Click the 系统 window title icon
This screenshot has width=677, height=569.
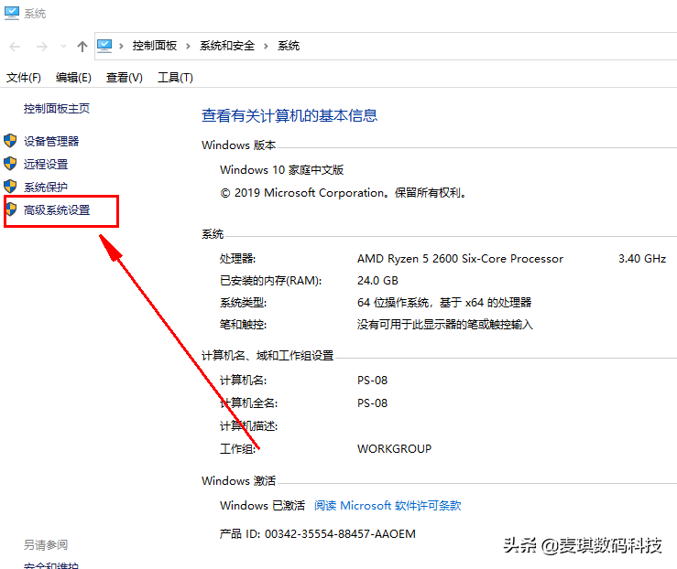coord(12,14)
